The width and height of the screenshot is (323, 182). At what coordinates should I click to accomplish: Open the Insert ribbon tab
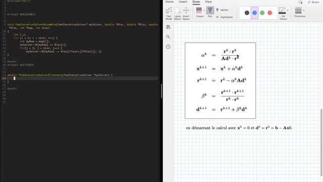183,2
